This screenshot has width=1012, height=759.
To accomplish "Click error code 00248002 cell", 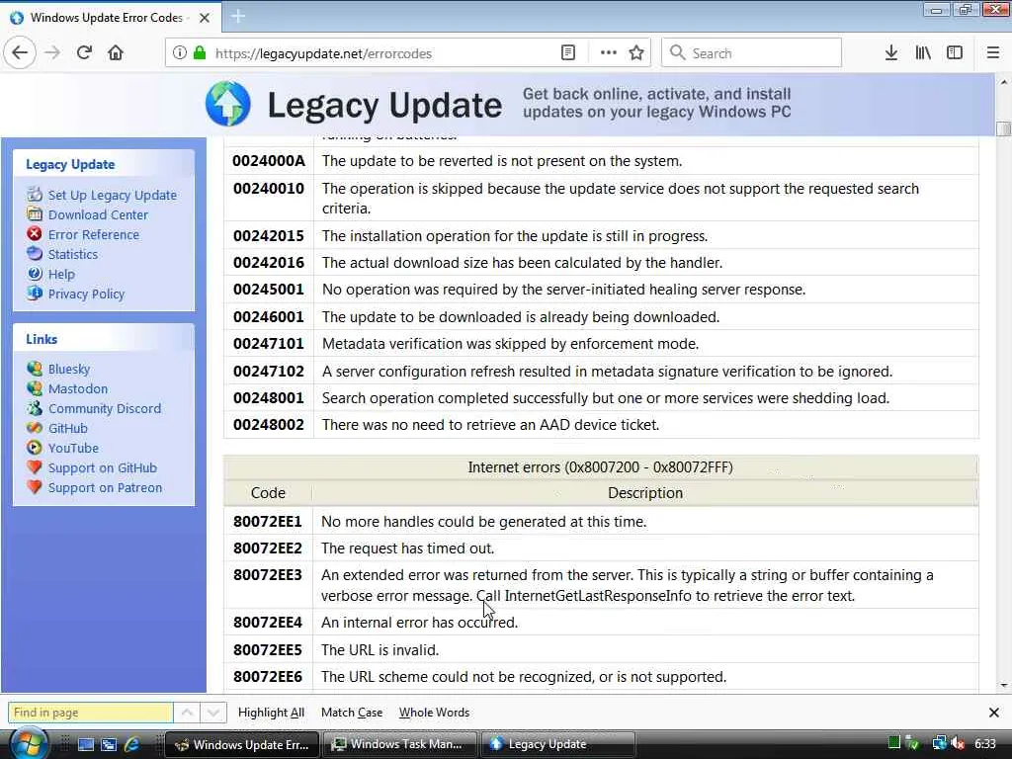I will (269, 425).
